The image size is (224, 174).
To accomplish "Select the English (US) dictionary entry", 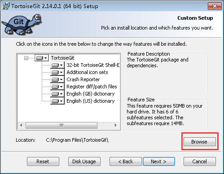I will coord(91,101).
